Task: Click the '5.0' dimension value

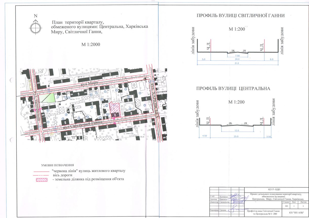Action: click(x=203, y=59)
